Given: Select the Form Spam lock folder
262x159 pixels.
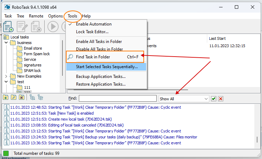Looking at the screenshot, I should pos(37,54).
